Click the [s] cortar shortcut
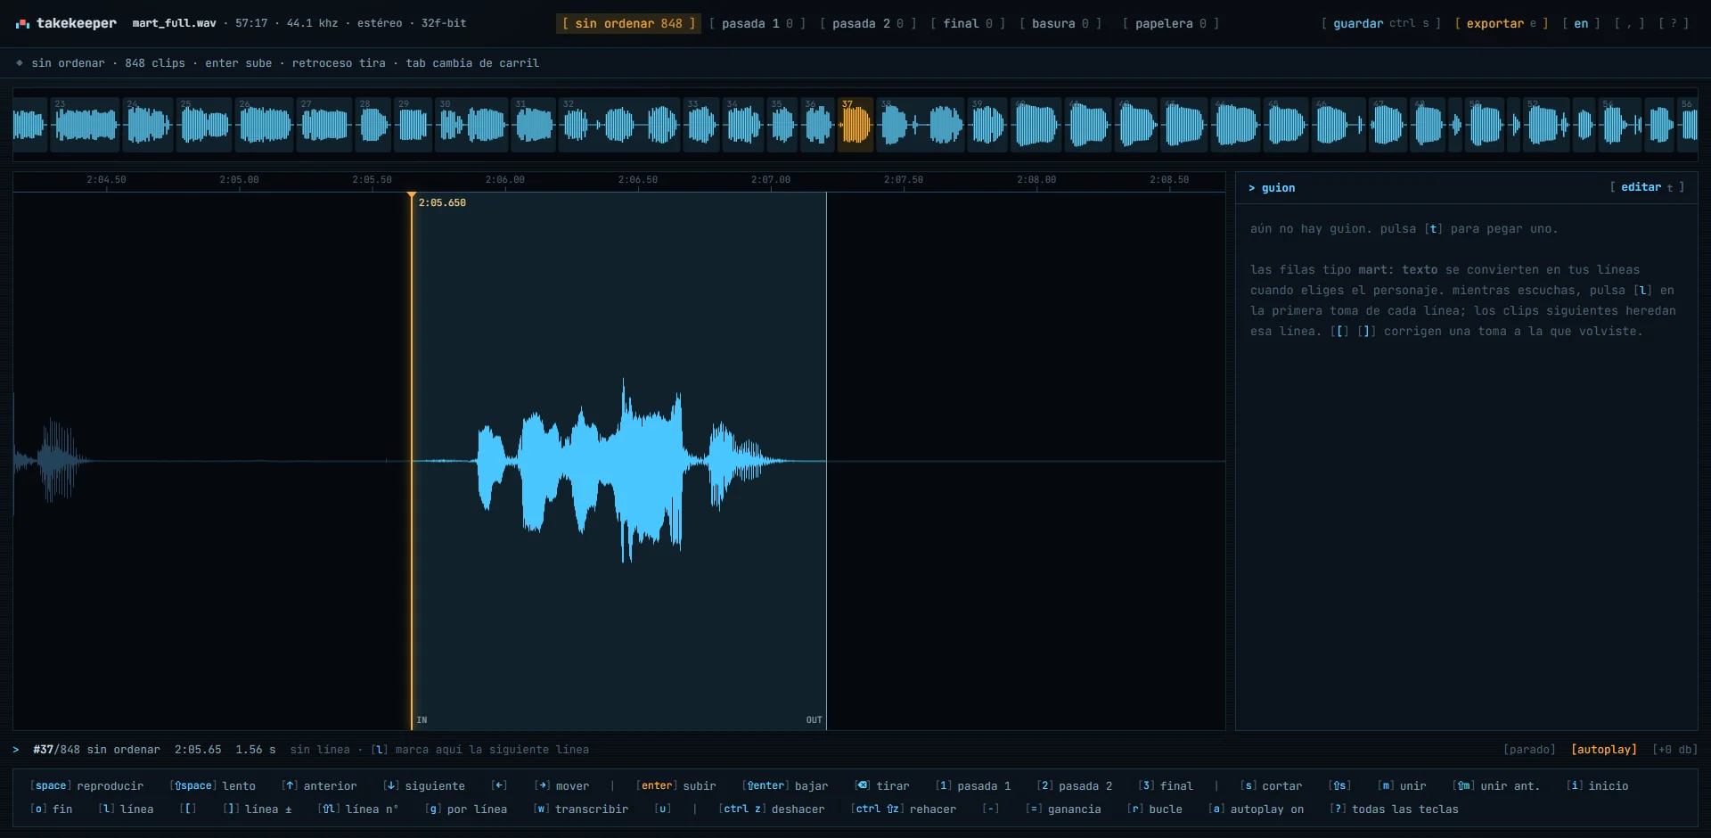 [1271, 785]
